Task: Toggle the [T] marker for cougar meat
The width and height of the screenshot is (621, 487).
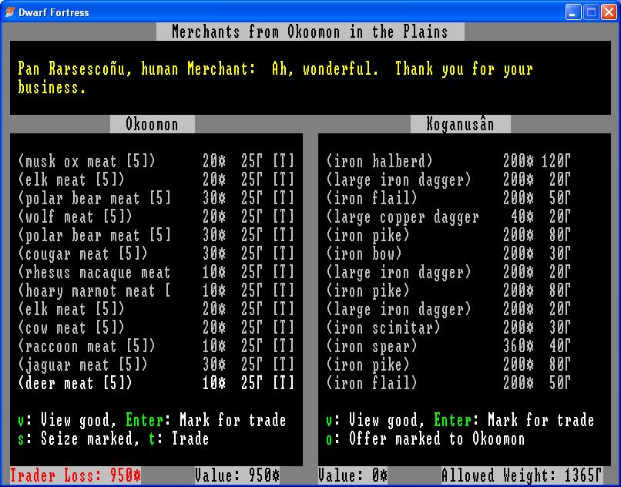Action: pos(284,254)
